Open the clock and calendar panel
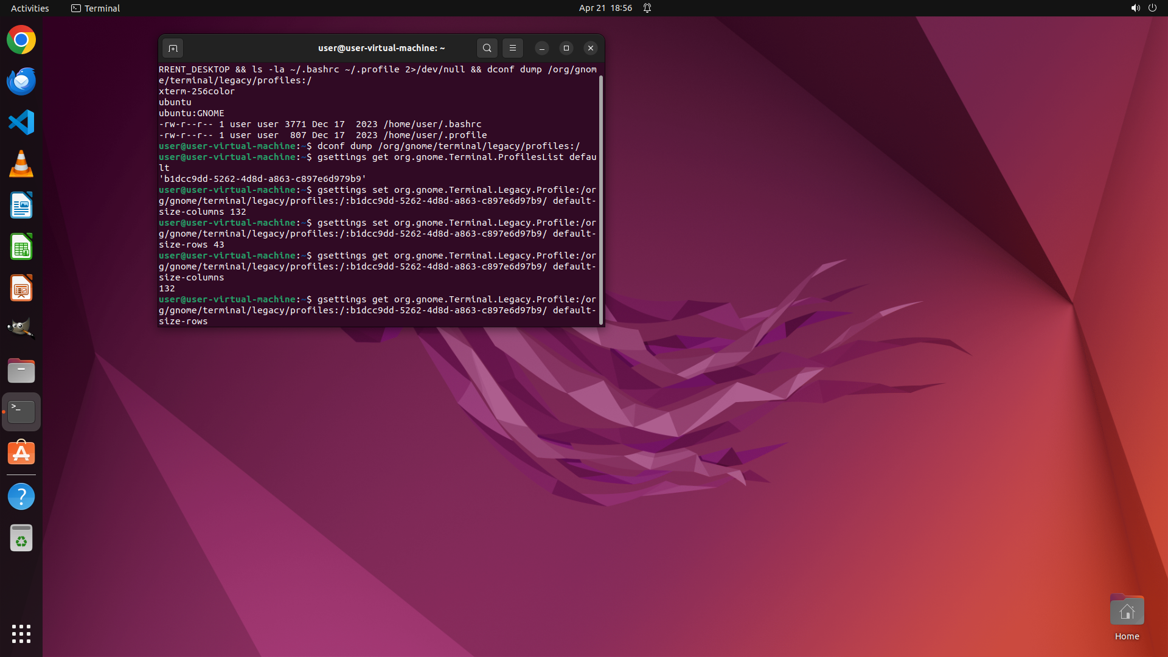The width and height of the screenshot is (1168, 657). tap(605, 8)
